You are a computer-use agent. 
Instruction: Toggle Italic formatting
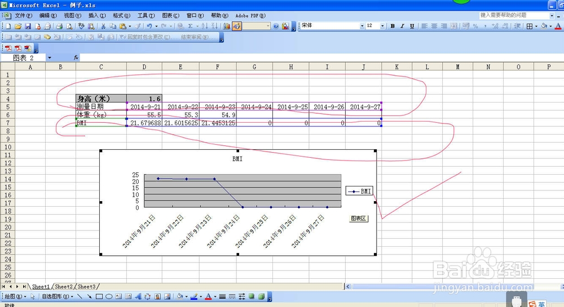402,26
